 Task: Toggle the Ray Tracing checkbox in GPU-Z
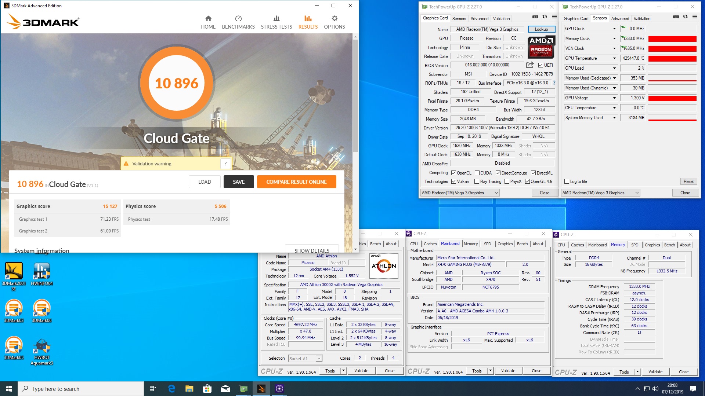477,181
